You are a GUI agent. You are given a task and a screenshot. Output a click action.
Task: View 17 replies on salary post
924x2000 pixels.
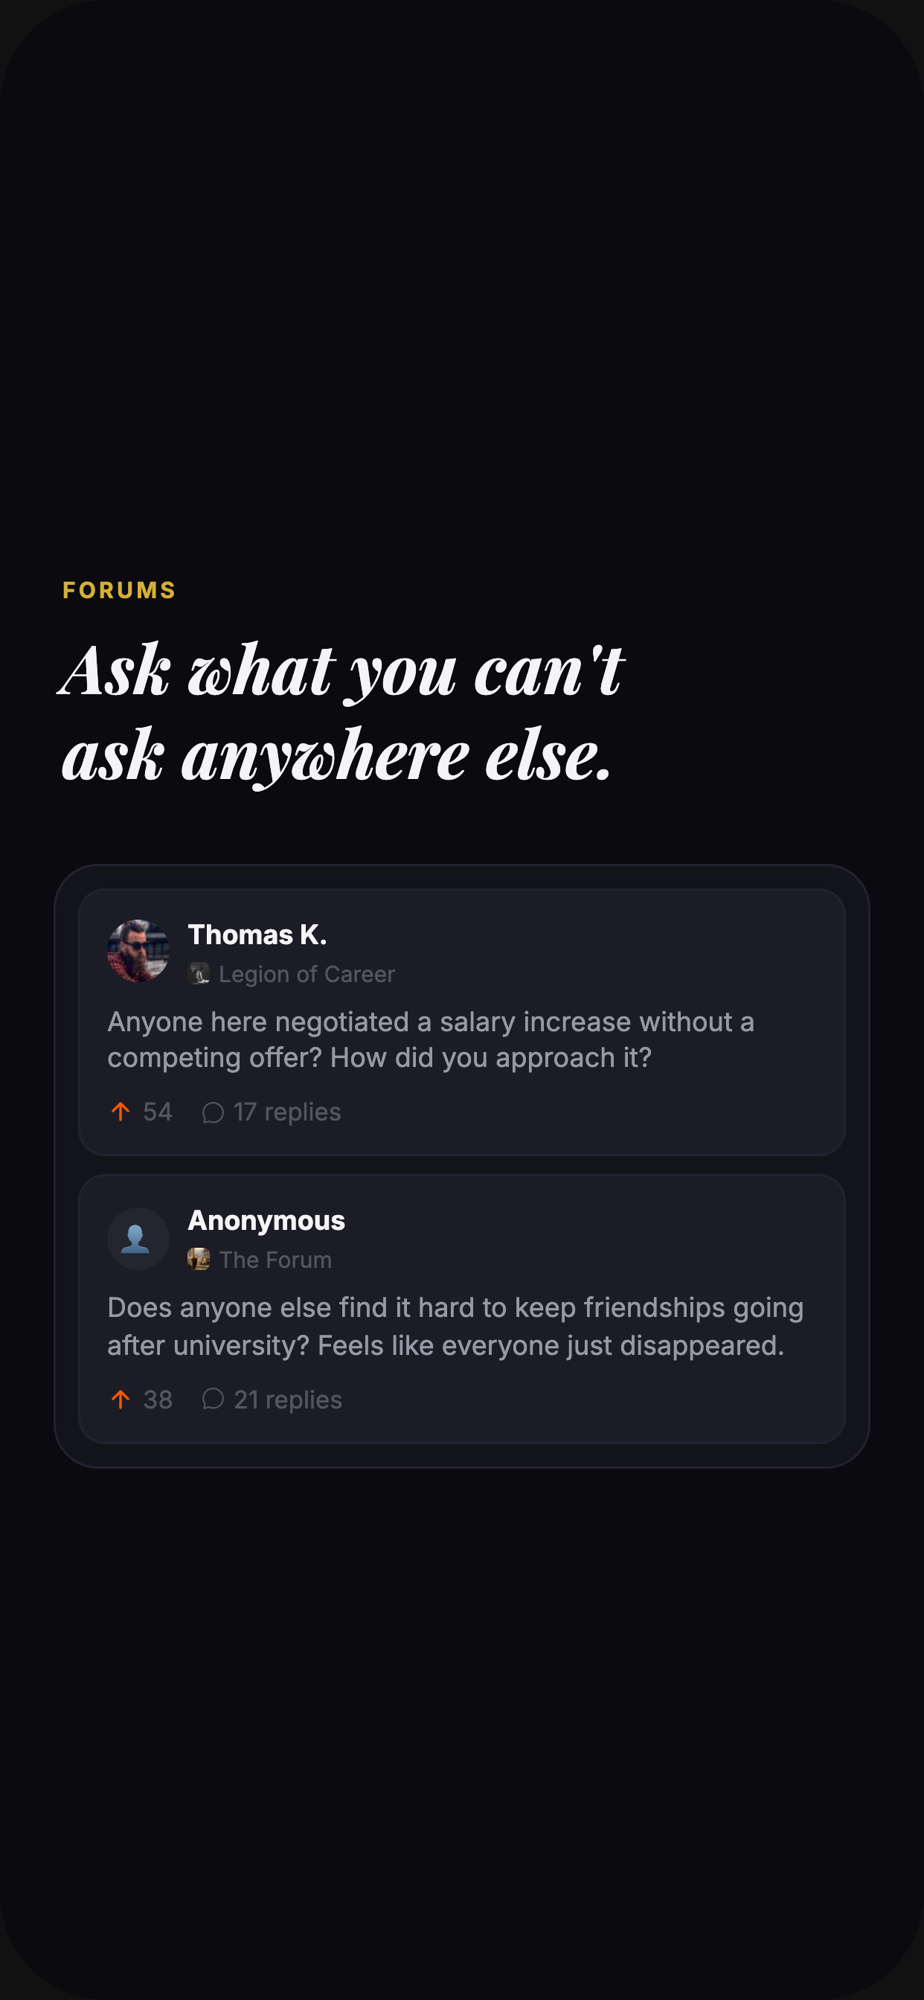point(287,1112)
